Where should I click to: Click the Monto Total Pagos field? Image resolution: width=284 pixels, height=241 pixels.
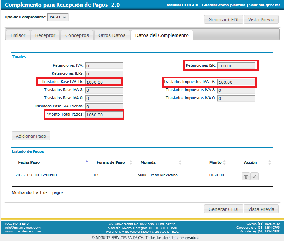tap(104, 115)
